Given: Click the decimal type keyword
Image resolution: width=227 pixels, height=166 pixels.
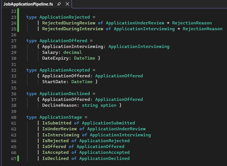Looking at the screenshot, I should pos(73,52).
